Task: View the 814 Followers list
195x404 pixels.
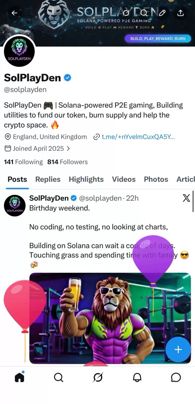Action: tap(67, 162)
